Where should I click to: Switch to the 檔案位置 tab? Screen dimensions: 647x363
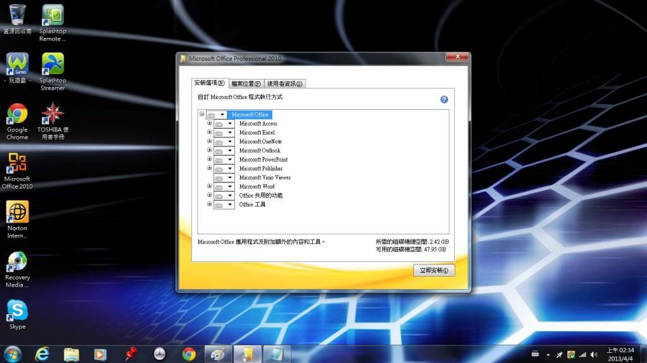(x=246, y=84)
